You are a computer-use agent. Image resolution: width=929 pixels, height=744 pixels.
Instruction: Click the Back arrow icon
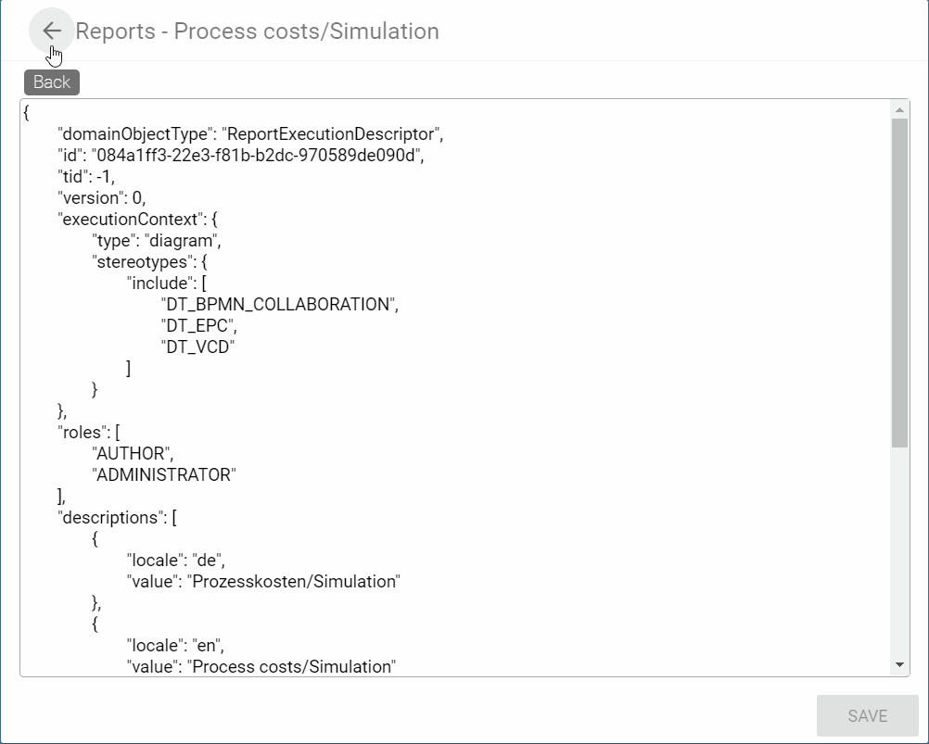coord(51,31)
